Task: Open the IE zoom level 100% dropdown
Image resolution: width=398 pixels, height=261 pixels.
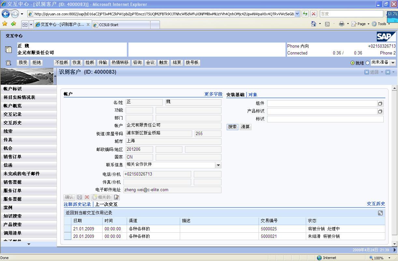Action: tap(389, 258)
